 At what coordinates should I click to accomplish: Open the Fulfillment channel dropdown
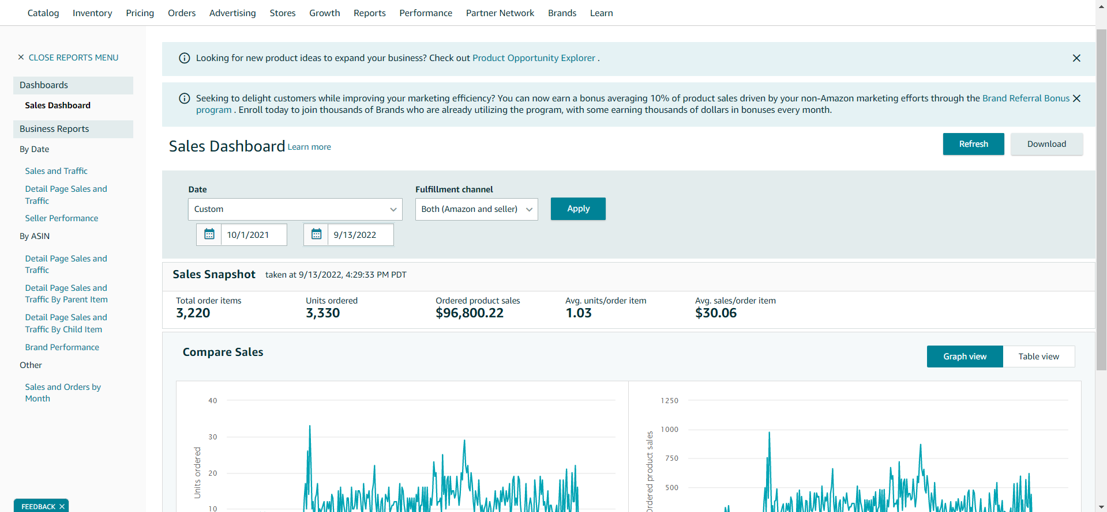click(476, 209)
